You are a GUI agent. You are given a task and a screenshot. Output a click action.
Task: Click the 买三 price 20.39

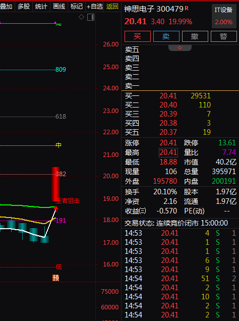168,114
